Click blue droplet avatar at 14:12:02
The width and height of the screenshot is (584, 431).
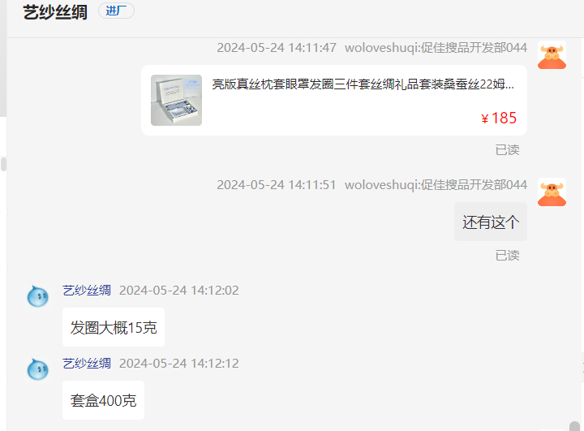click(38, 296)
